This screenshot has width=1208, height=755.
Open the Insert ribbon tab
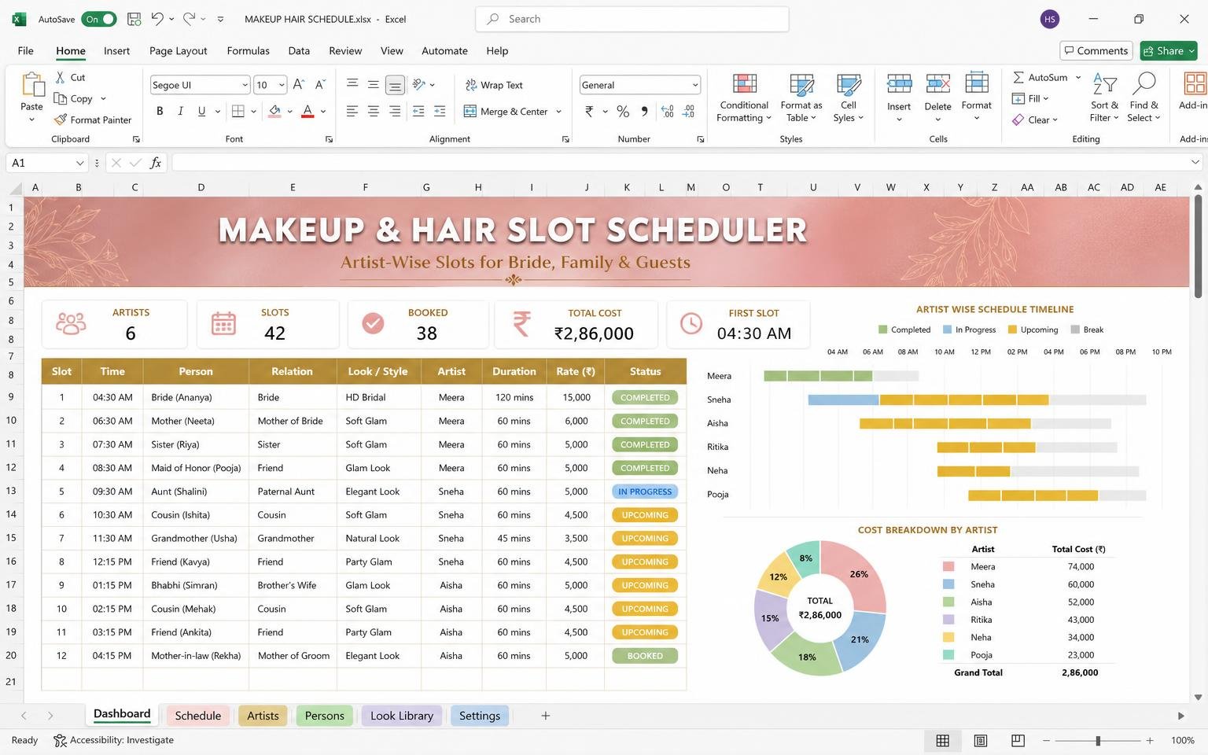[116, 50]
